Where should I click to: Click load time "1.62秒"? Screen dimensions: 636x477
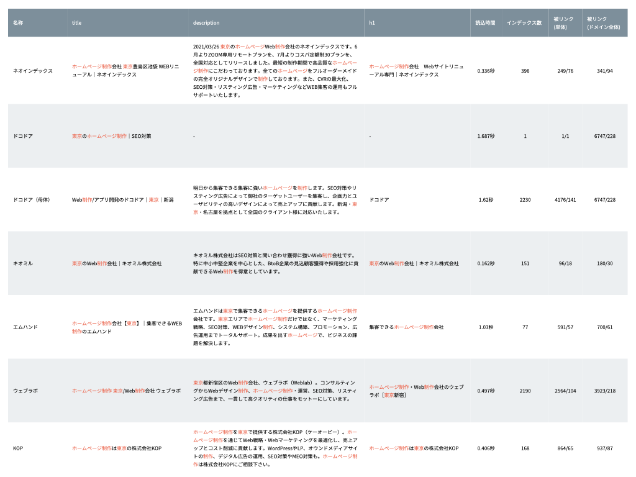pyautogui.click(x=486, y=199)
